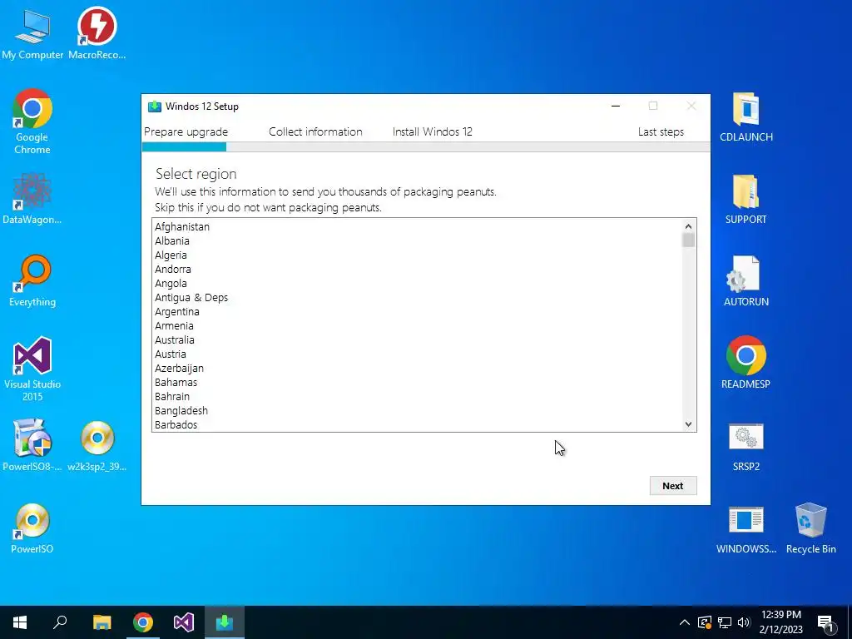Open AUTORUN file on desktop
Image resolution: width=852 pixels, height=639 pixels.
coord(746,281)
